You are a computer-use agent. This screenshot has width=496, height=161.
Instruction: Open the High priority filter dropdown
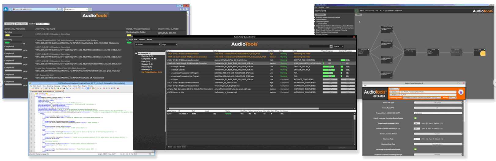[x=169, y=44]
